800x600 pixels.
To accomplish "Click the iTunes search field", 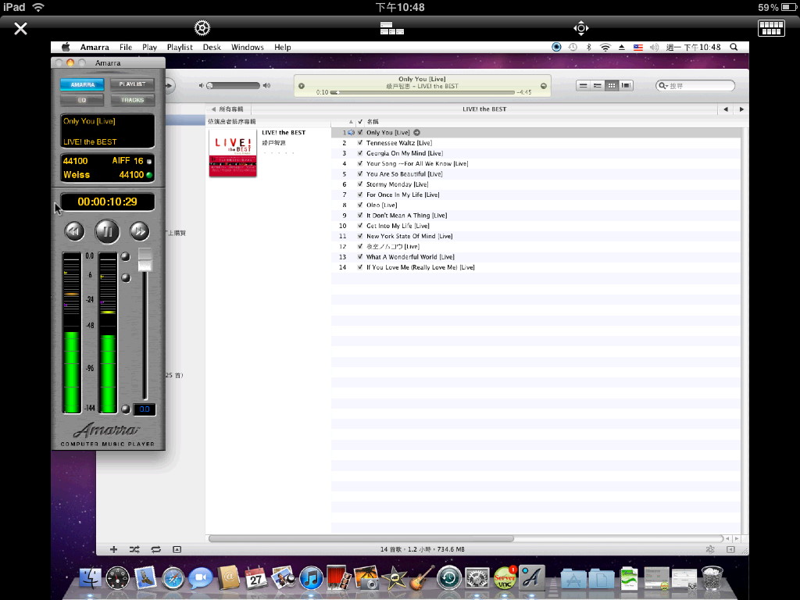I will coord(695,85).
